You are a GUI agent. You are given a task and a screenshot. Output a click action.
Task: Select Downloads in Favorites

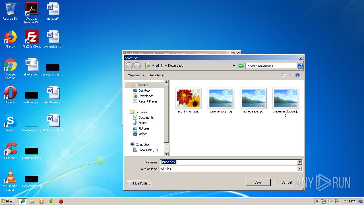tap(143, 96)
